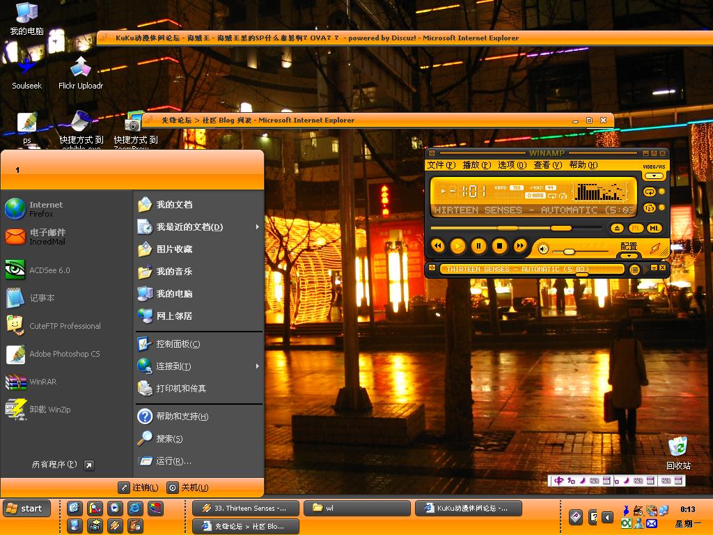Open 图片收藏 folder
This screenshot has height=535, width=713.
point(199,249)
